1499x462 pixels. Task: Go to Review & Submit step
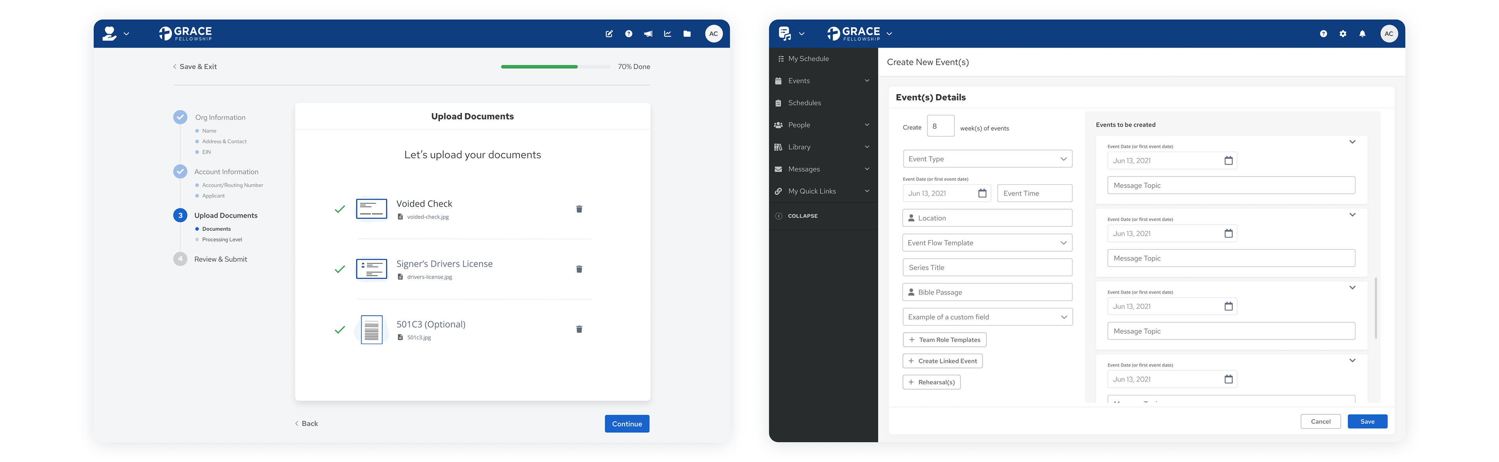pyautogui.click(x=220, y=259)
